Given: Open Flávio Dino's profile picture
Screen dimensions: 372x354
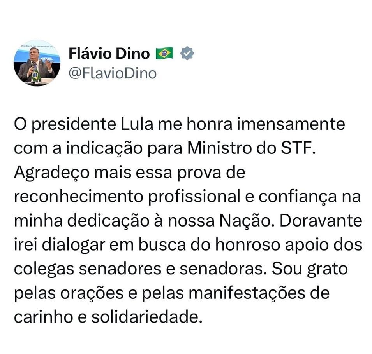Looking at the screenshot, I should [x=37, y=63].
